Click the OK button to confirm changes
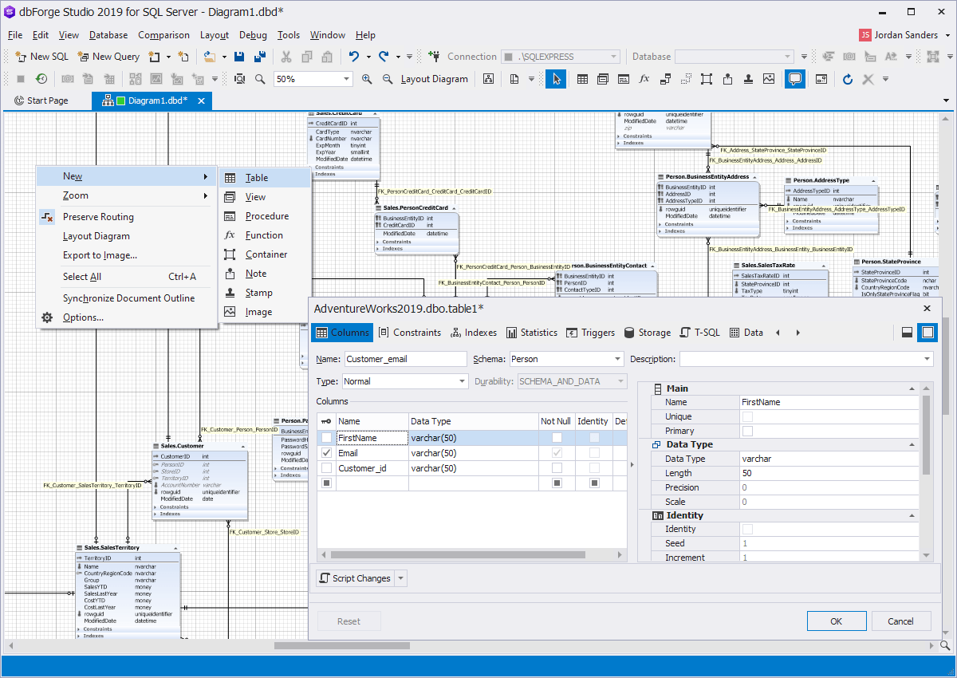957x678 pixels. 837,621
